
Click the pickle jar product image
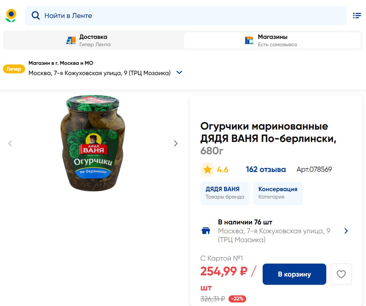pyautogui.click(x=93, y=143)
